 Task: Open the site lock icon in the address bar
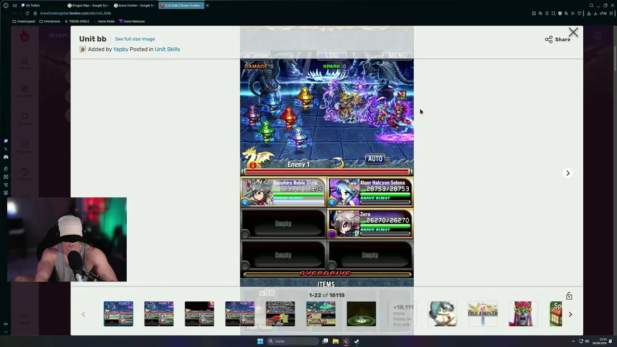pos(36,13)
